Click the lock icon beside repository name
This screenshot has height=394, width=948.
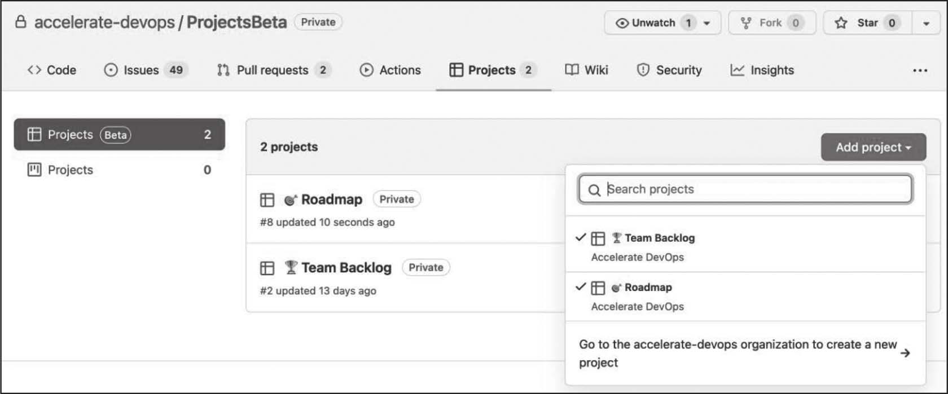(x=21, y=23)
